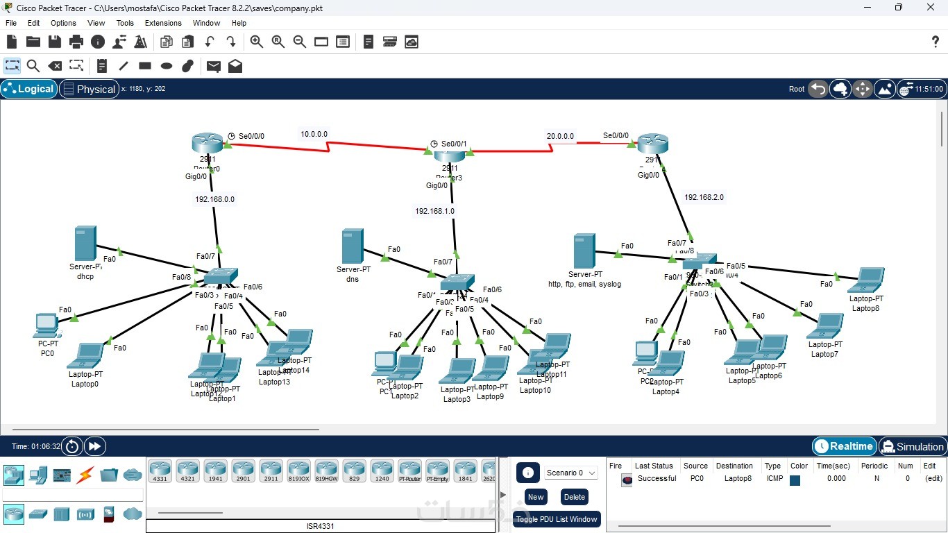
Task: Pick the 2911 router from the device list
Action: click(271, 471)
